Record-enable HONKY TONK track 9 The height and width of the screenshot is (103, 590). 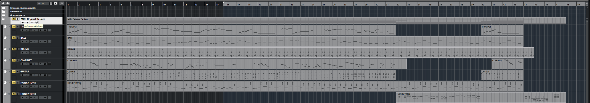pyautogui.click(x=22, y=86)
